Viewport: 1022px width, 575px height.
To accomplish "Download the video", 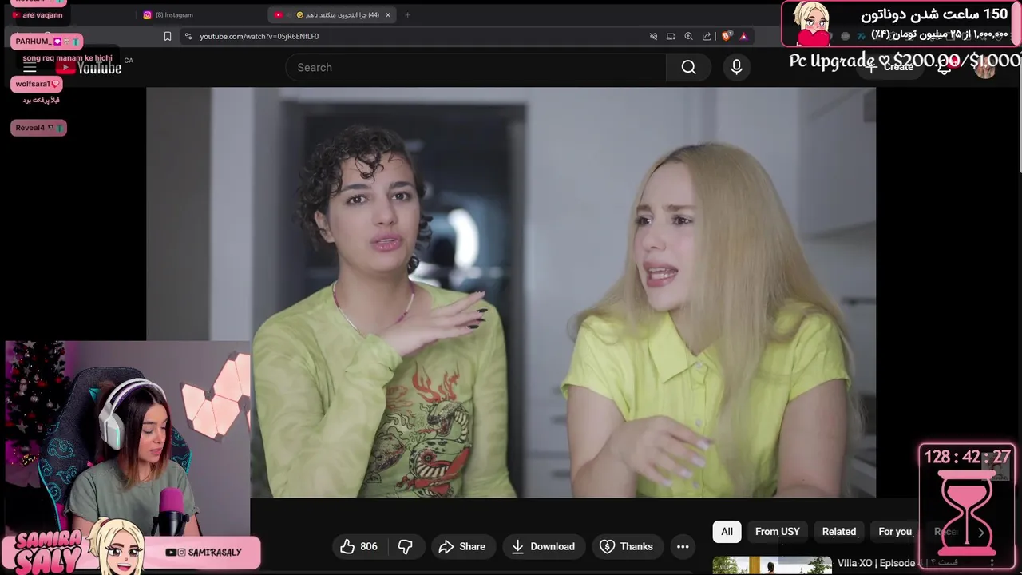I will point(544,546).
